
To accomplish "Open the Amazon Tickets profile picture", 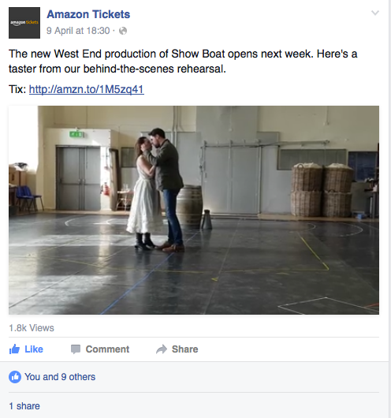I will (x=24, y=23).
